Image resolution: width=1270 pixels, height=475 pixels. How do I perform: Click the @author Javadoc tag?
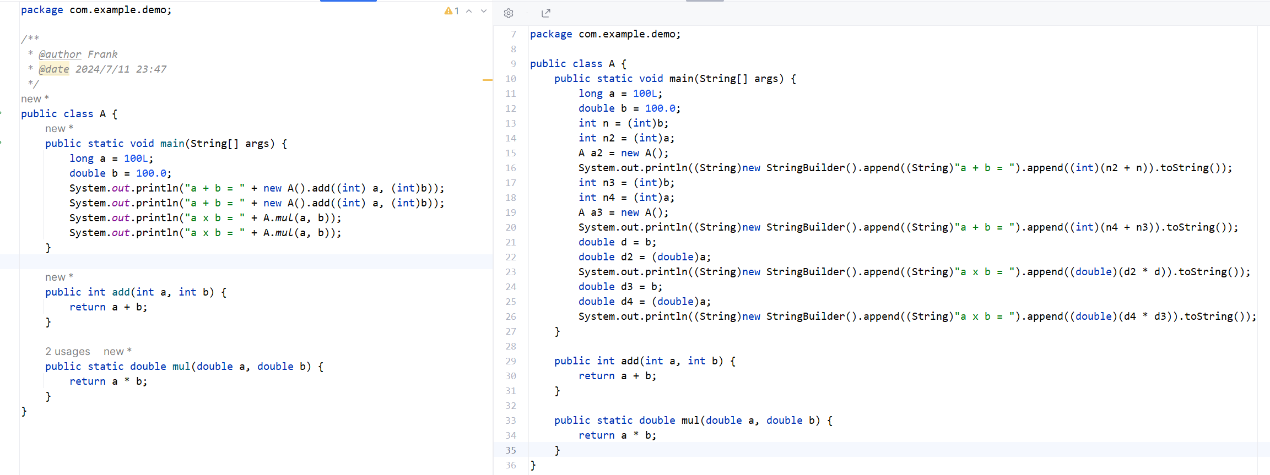pyautogui.click(x=60, y=54)
